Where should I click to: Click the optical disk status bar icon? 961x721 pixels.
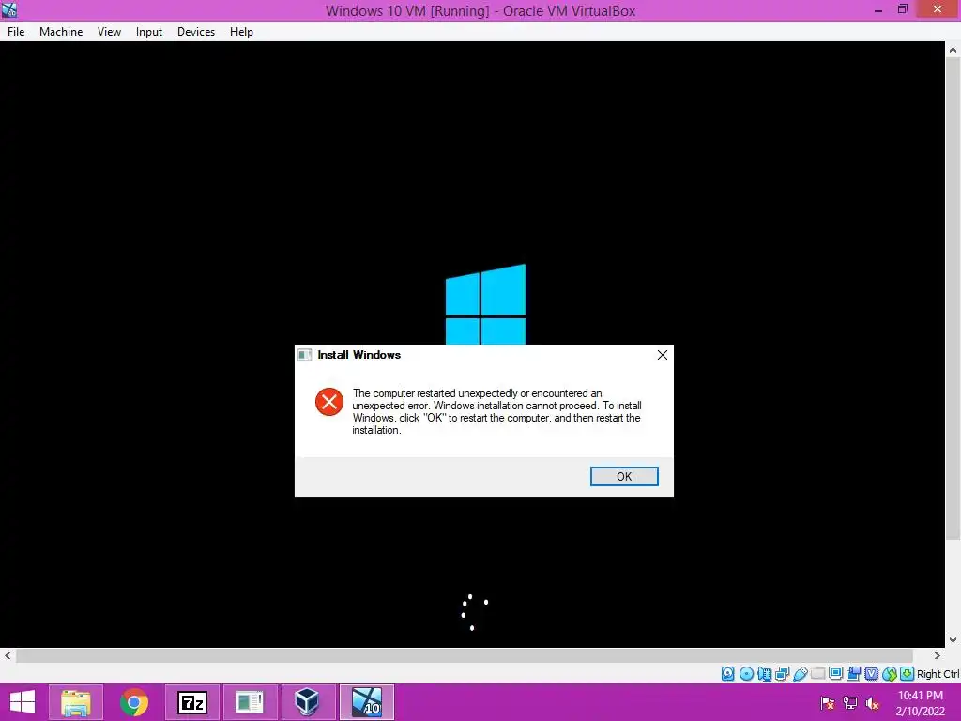click(x=746, y=674)
